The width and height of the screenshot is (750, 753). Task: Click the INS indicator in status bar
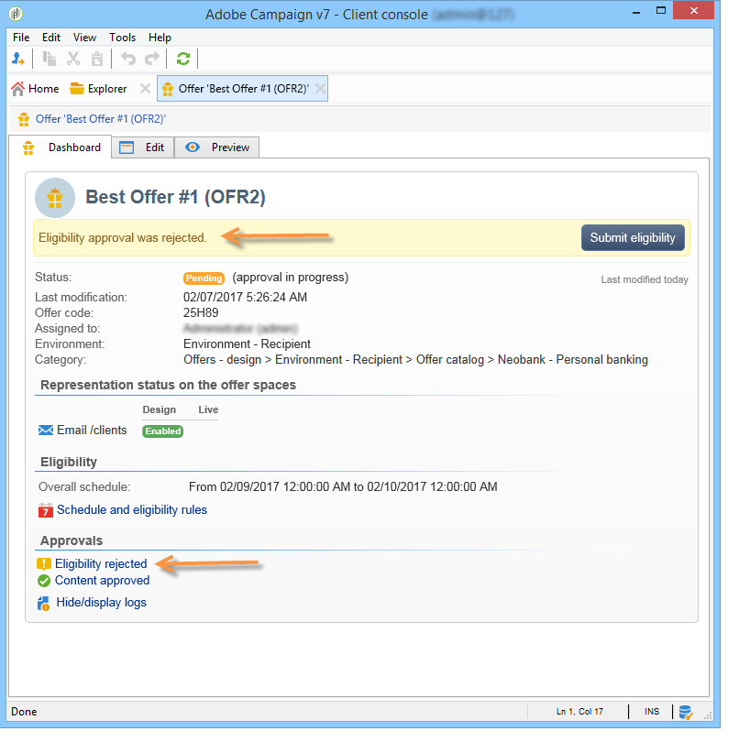(652, 712)
